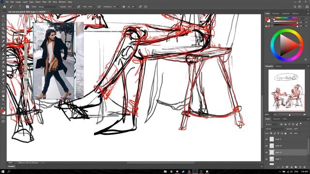Click the Home icon in the options bar
310x174 pixels.
pyautogui.click(x=4, y=7)
